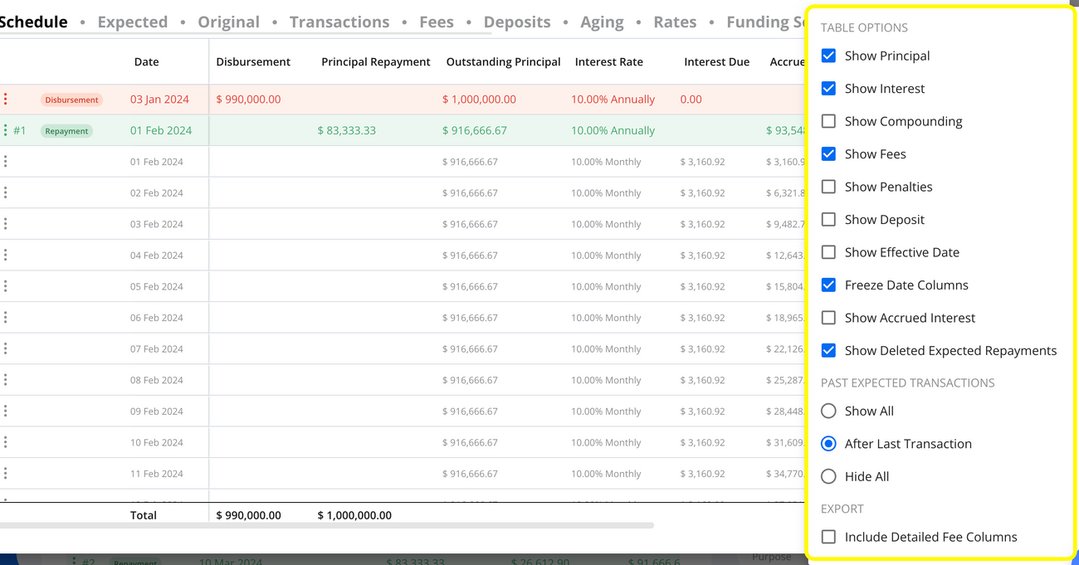This screenshot has width=1079, height=565.
Task: Click the Total $ 1,000,000.00 principal repayment cell
Action: click(x=354, y=515)
